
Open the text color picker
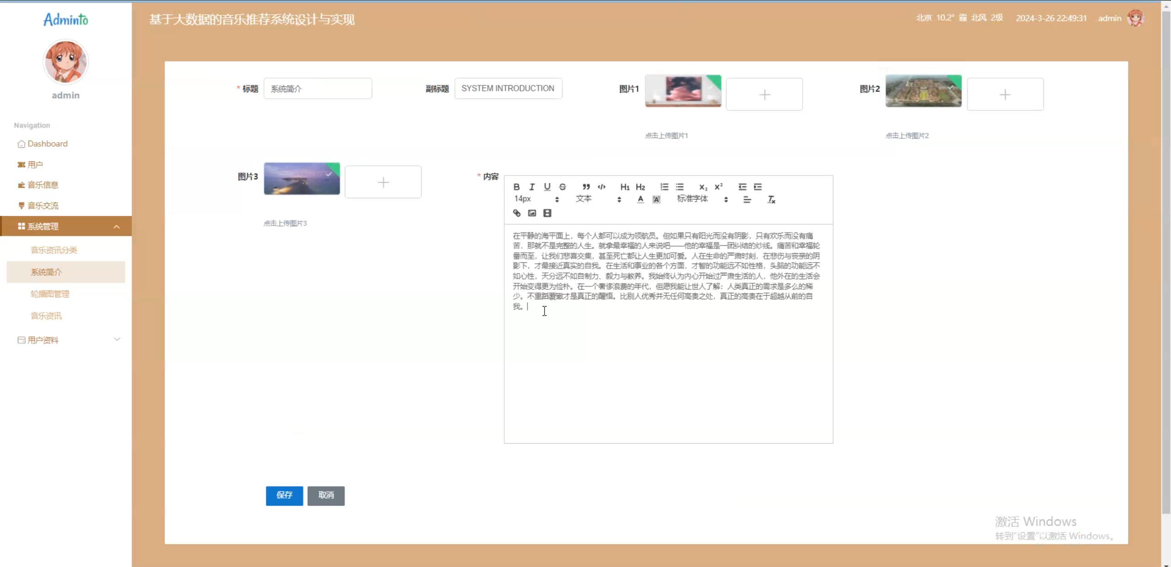pyautogui.click(x=640, y=200)
